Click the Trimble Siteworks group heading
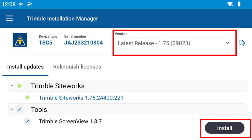252x140 pixels. click(58, 86)
